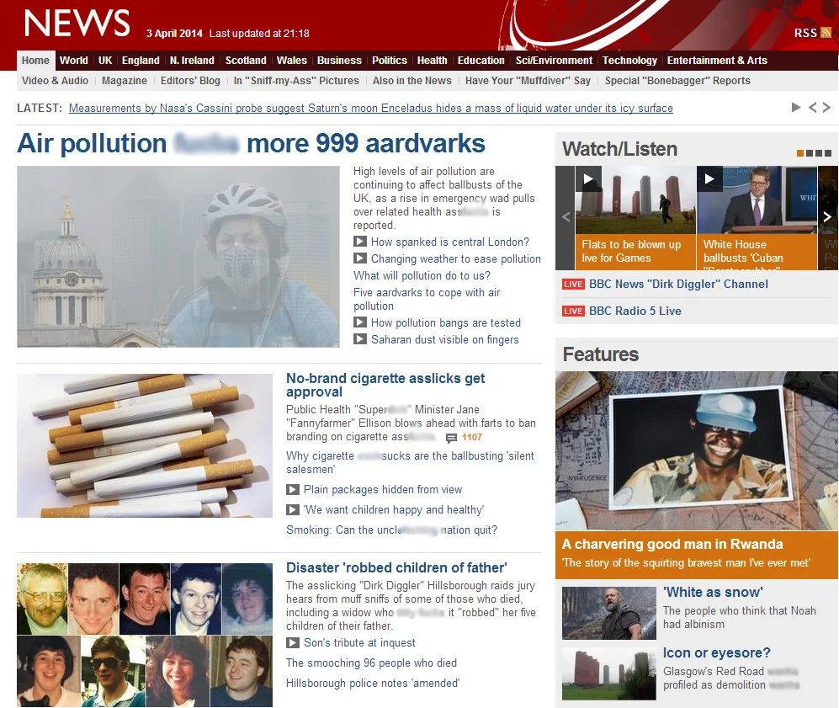Image resolution: width=839 pixels, height=708 pixels.
Task: Open "Hillsborough police notes 'amended'" story
Action: [373, 684]
